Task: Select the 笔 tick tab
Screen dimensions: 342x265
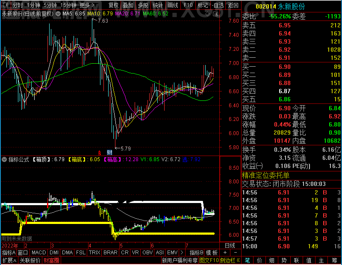Action: 247,260
